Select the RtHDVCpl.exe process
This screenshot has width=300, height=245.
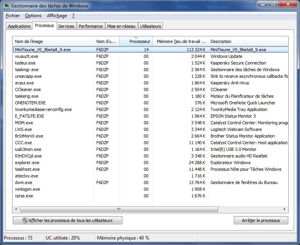tap(150, 156)
